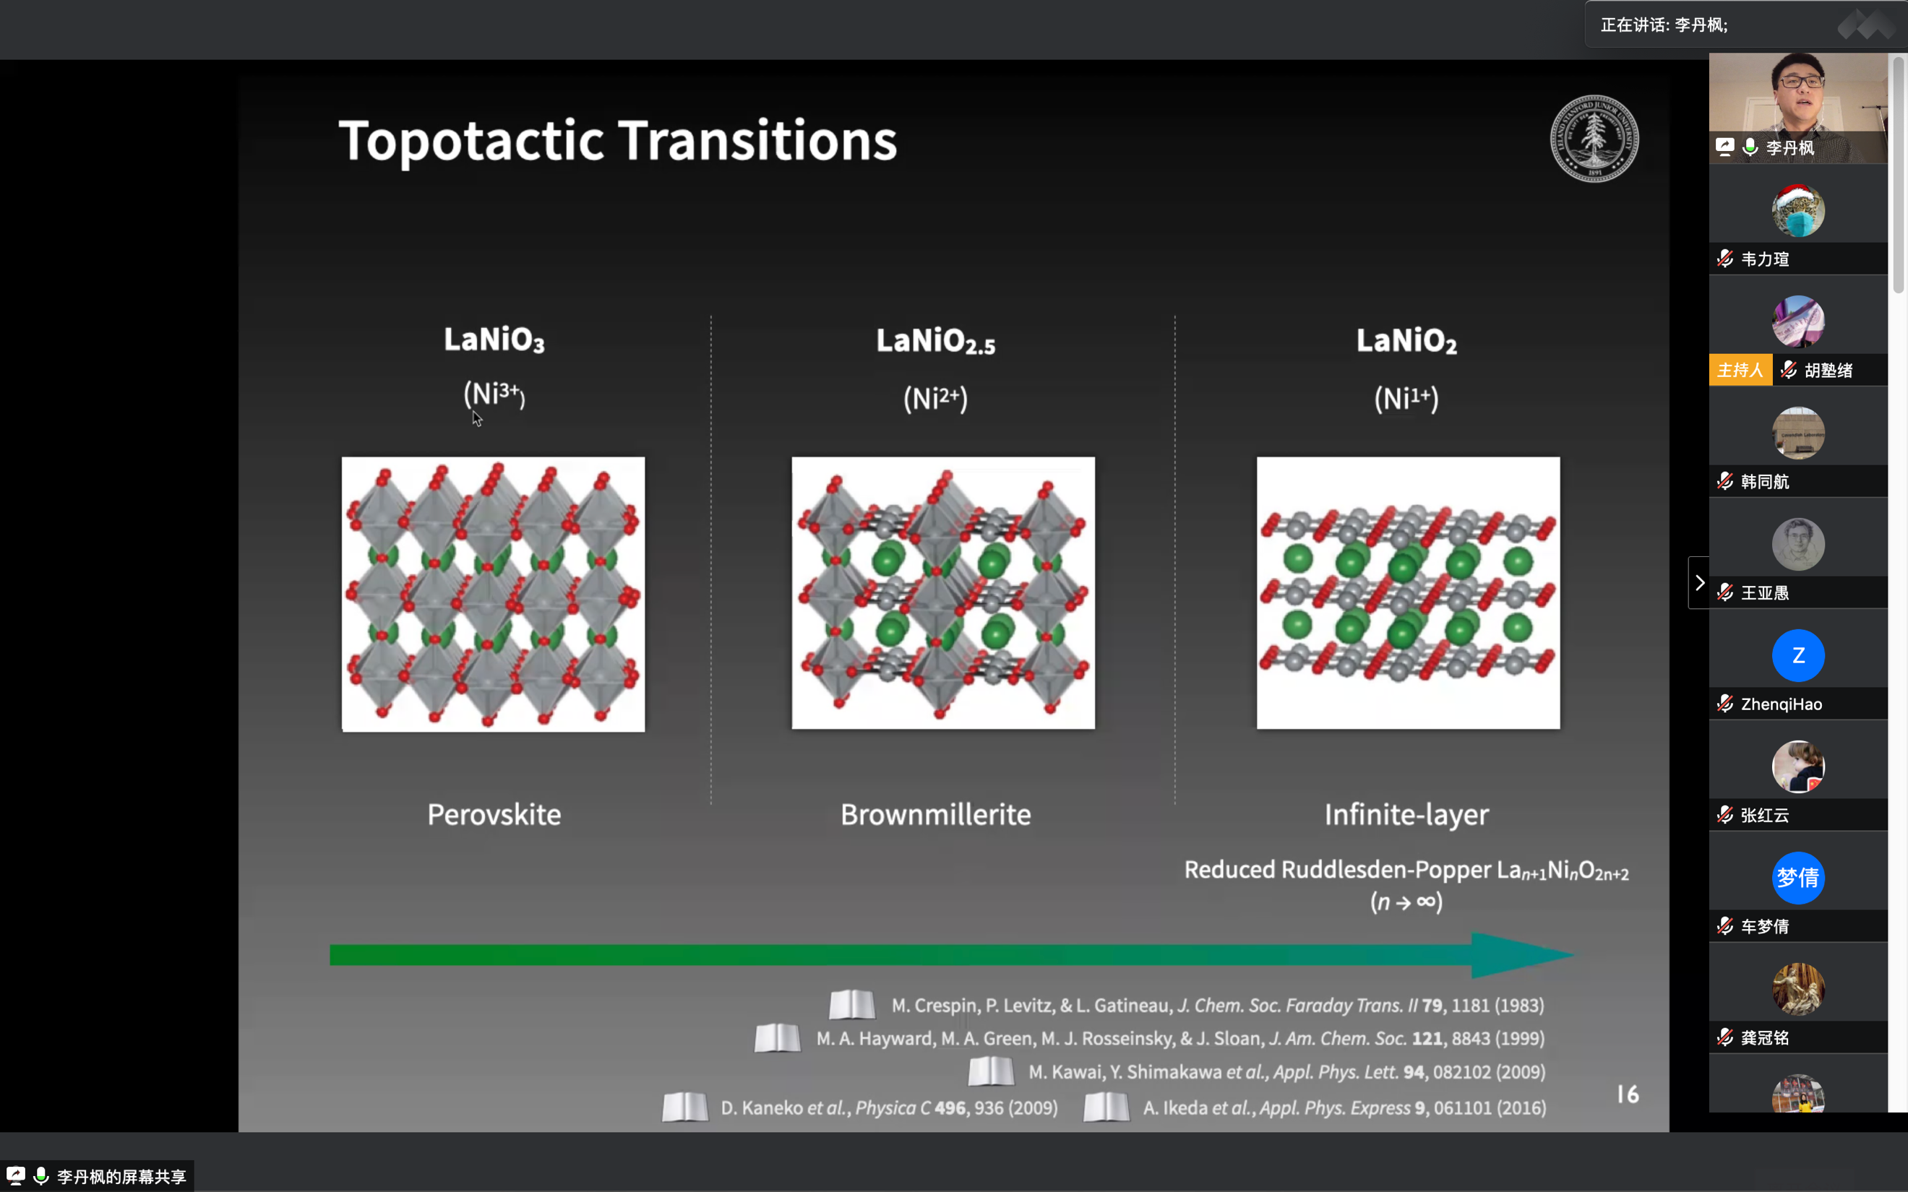Click 李丹枫's green microphone icon
Screen dimensions: 1908x1192
pos(1750,147)
